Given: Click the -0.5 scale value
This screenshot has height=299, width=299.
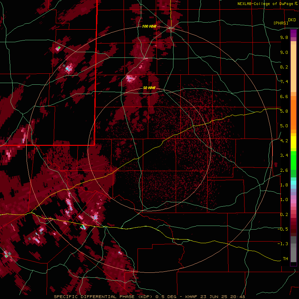Looking at the screenshot, I should coord(283,229).
